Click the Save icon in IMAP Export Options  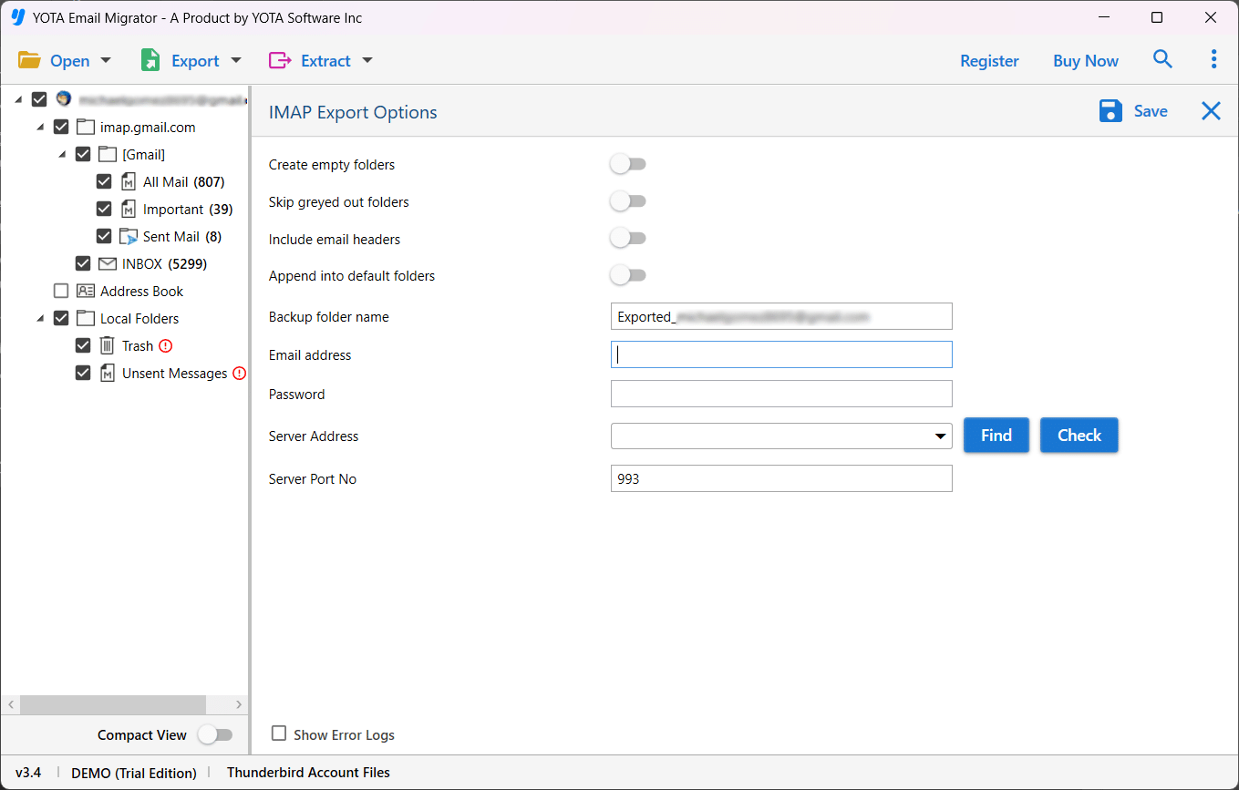[x=1110, y=110]
